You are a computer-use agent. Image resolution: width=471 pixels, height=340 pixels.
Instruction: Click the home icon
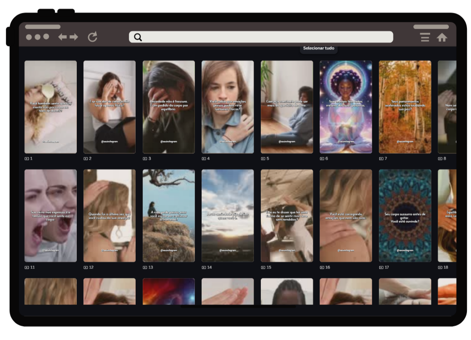(x=442, y=37)
